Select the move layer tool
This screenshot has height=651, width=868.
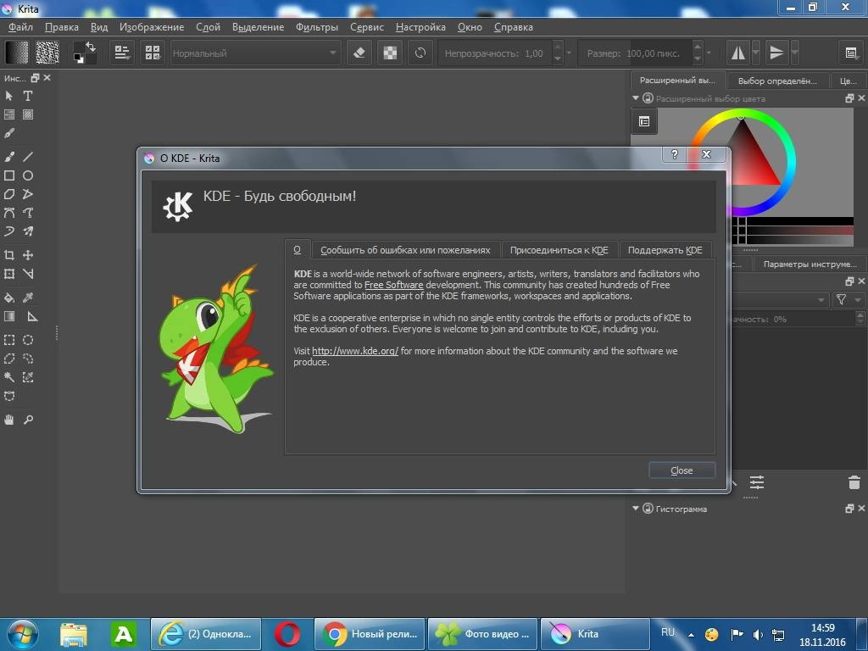tap(28, 254)
